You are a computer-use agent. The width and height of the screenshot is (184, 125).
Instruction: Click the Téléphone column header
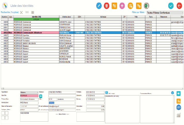click(163, 17)
